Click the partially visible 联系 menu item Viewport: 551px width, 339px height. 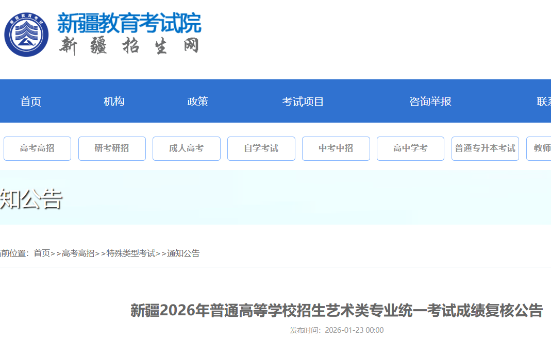click(x=543, y=101)
